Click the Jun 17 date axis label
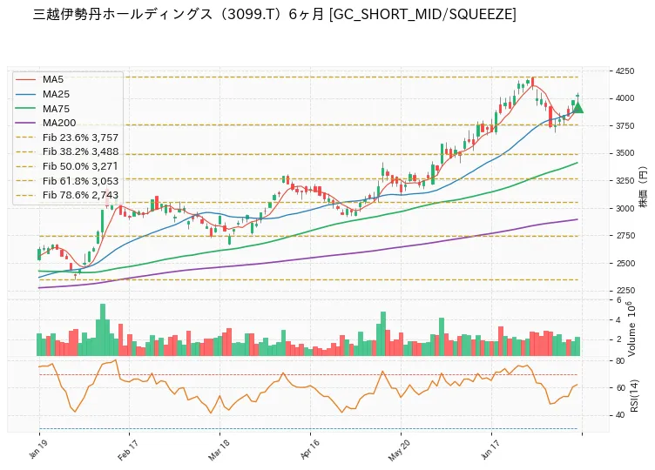 point(490,450)
